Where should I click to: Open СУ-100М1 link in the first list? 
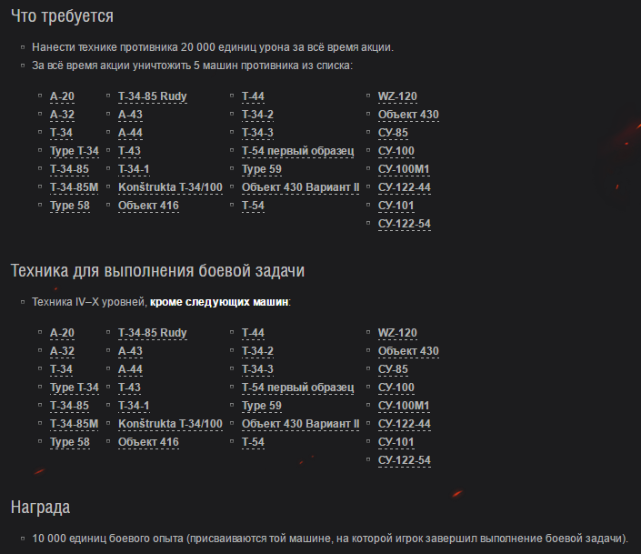tap(404, 169)
